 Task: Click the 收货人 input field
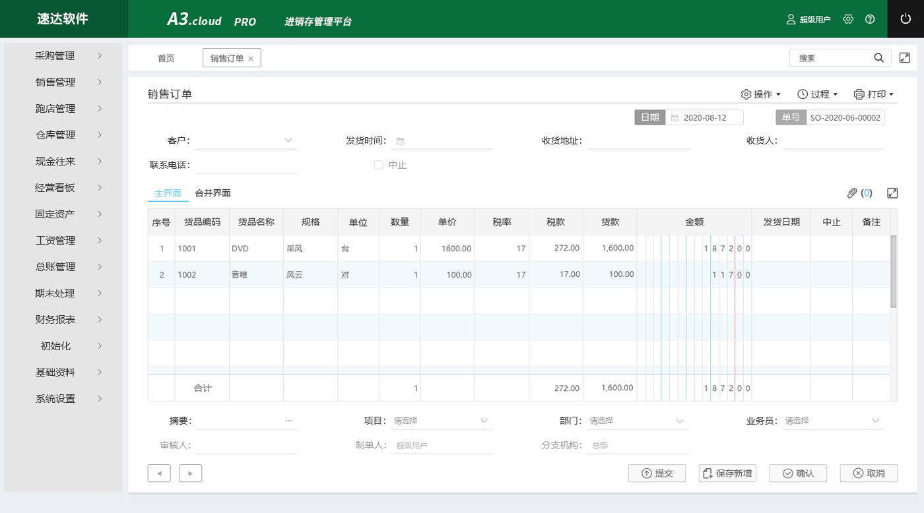click(x=834, y=140)
